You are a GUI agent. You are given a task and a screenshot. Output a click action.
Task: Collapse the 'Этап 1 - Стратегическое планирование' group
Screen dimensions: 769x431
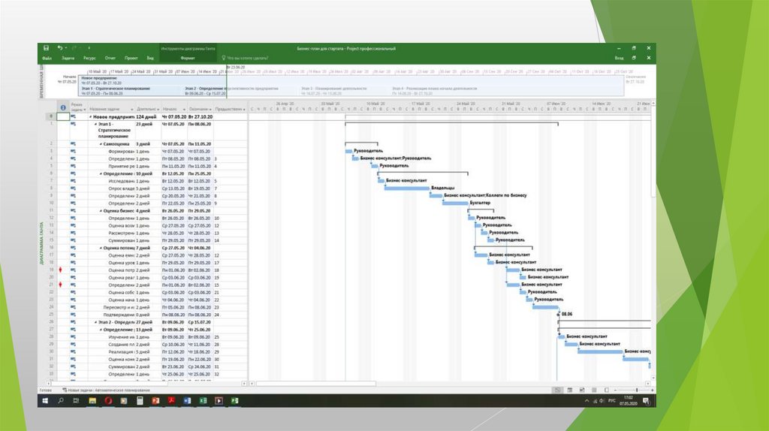(x=95, y=125)
